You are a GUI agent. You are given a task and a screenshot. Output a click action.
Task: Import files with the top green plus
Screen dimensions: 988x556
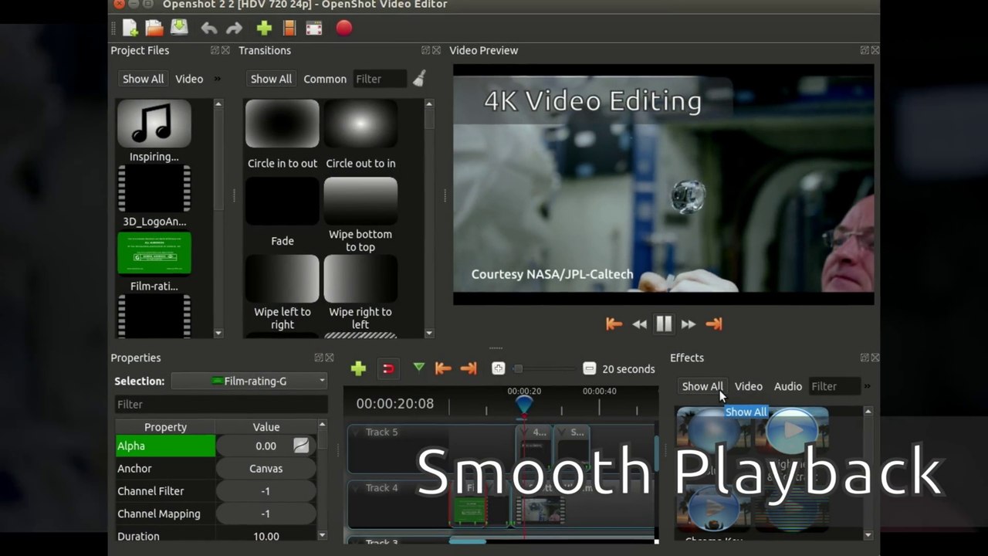pyautogui.click(x=264, y=29)
